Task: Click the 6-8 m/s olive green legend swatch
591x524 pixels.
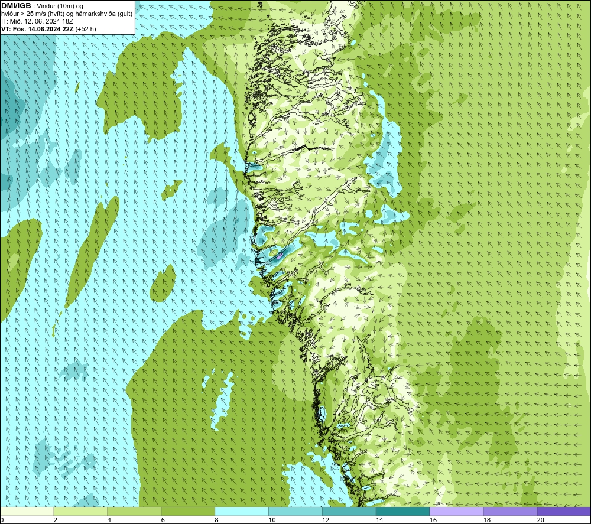Action: [x=188, y=511]
